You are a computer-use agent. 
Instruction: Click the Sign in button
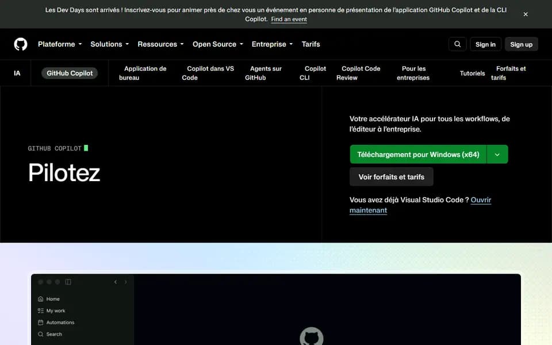pos(485,44)
